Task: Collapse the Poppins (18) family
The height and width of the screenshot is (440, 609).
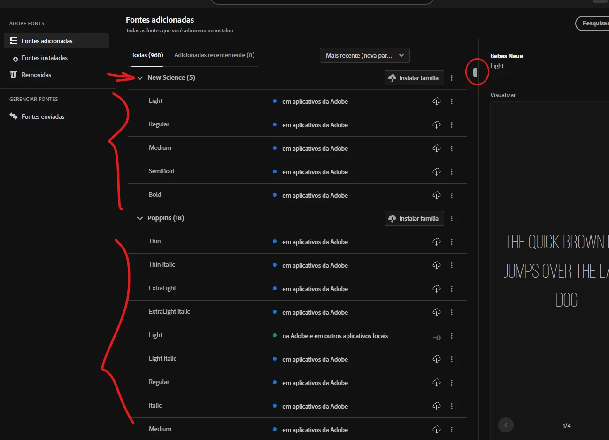Action: (140, 218)
